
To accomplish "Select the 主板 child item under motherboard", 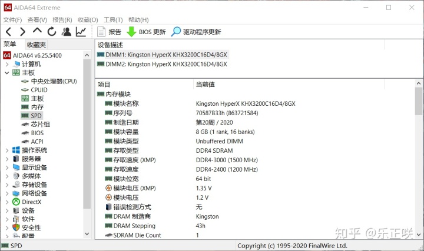I will coord(37,99).
